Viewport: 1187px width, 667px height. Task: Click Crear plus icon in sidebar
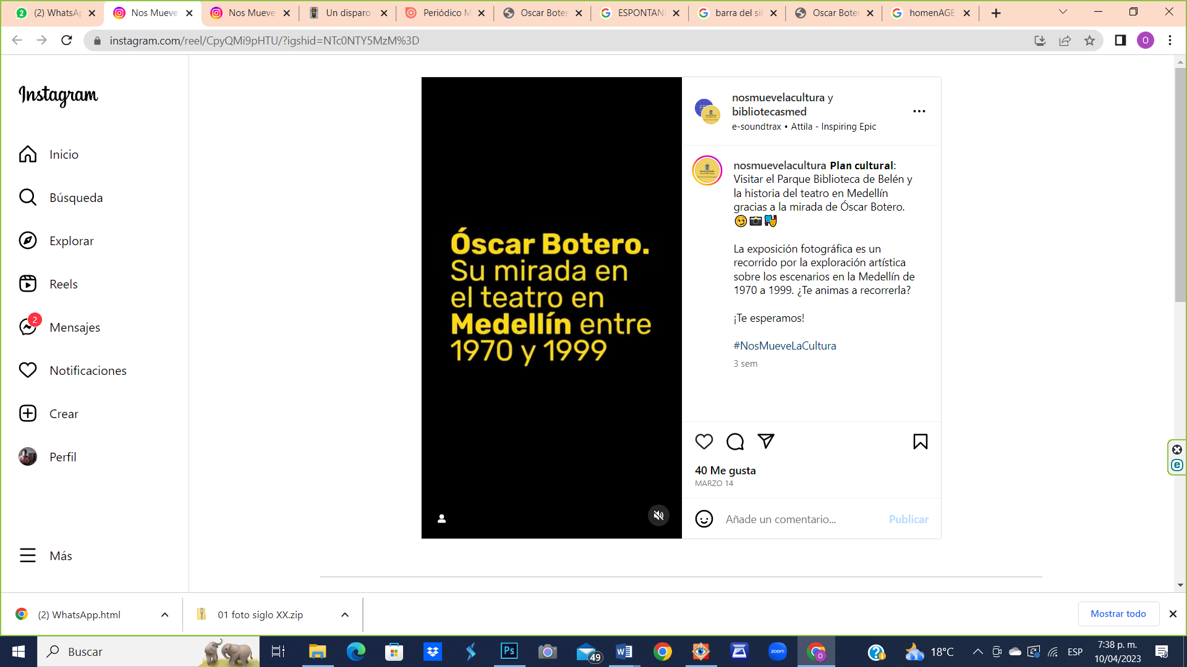tap(28, 413)
